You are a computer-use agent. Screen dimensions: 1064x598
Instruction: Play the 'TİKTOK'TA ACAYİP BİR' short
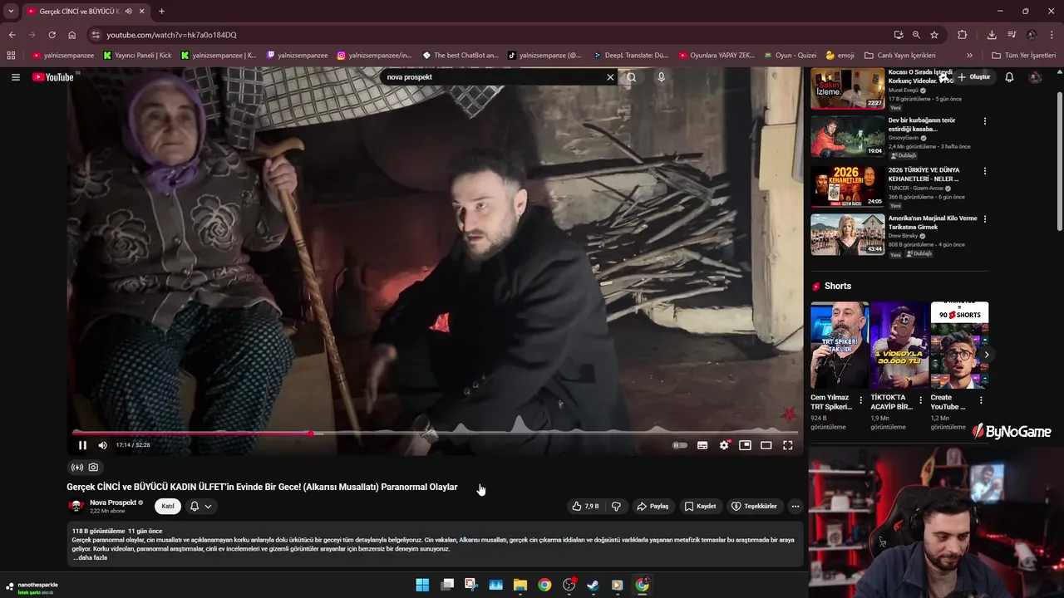pyautogui.click(x=899, y=346)
